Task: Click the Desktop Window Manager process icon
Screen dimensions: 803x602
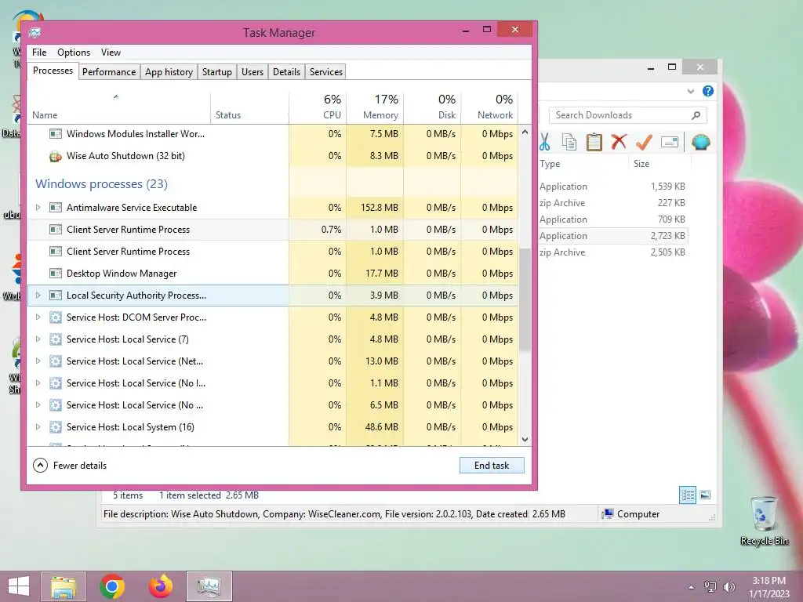Action: coord(56,274)
